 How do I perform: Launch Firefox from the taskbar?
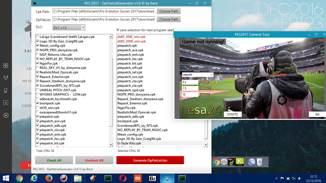tap(49, 178)
